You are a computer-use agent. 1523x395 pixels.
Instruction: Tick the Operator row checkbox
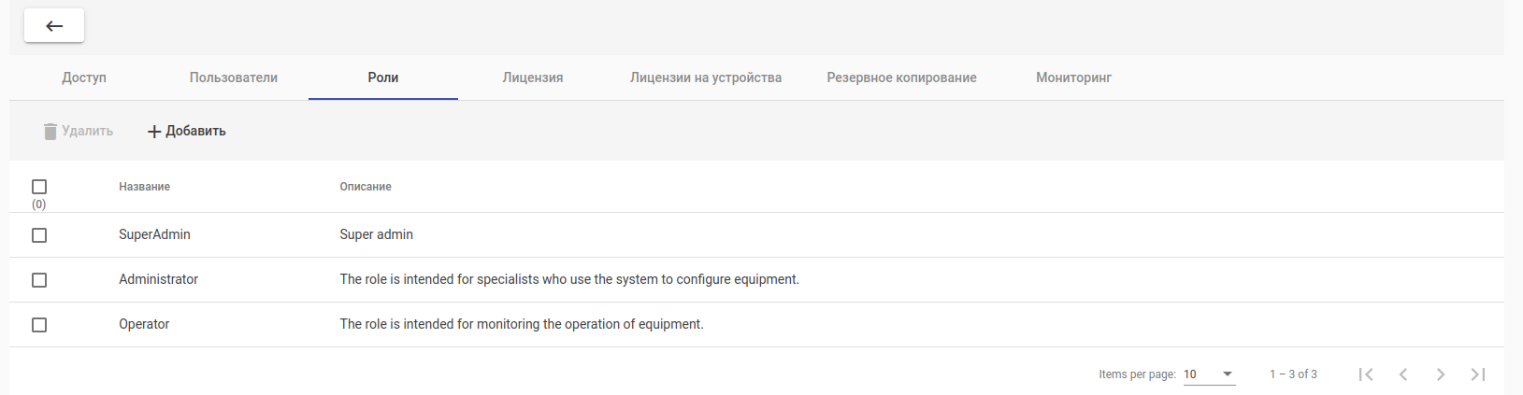[39, 325]
